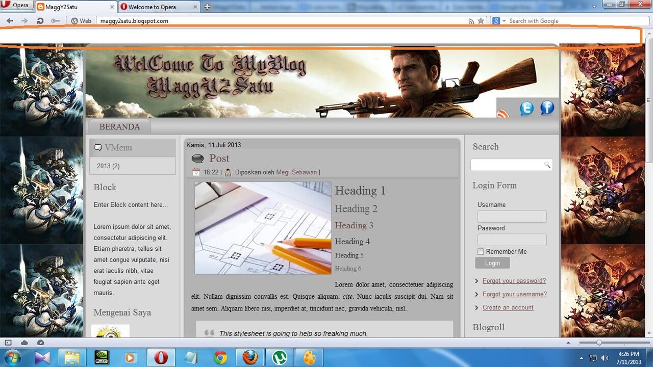Open the closed tabs dropdown arrow
Screen dimensions: 653x367
(x=594, y=7)
